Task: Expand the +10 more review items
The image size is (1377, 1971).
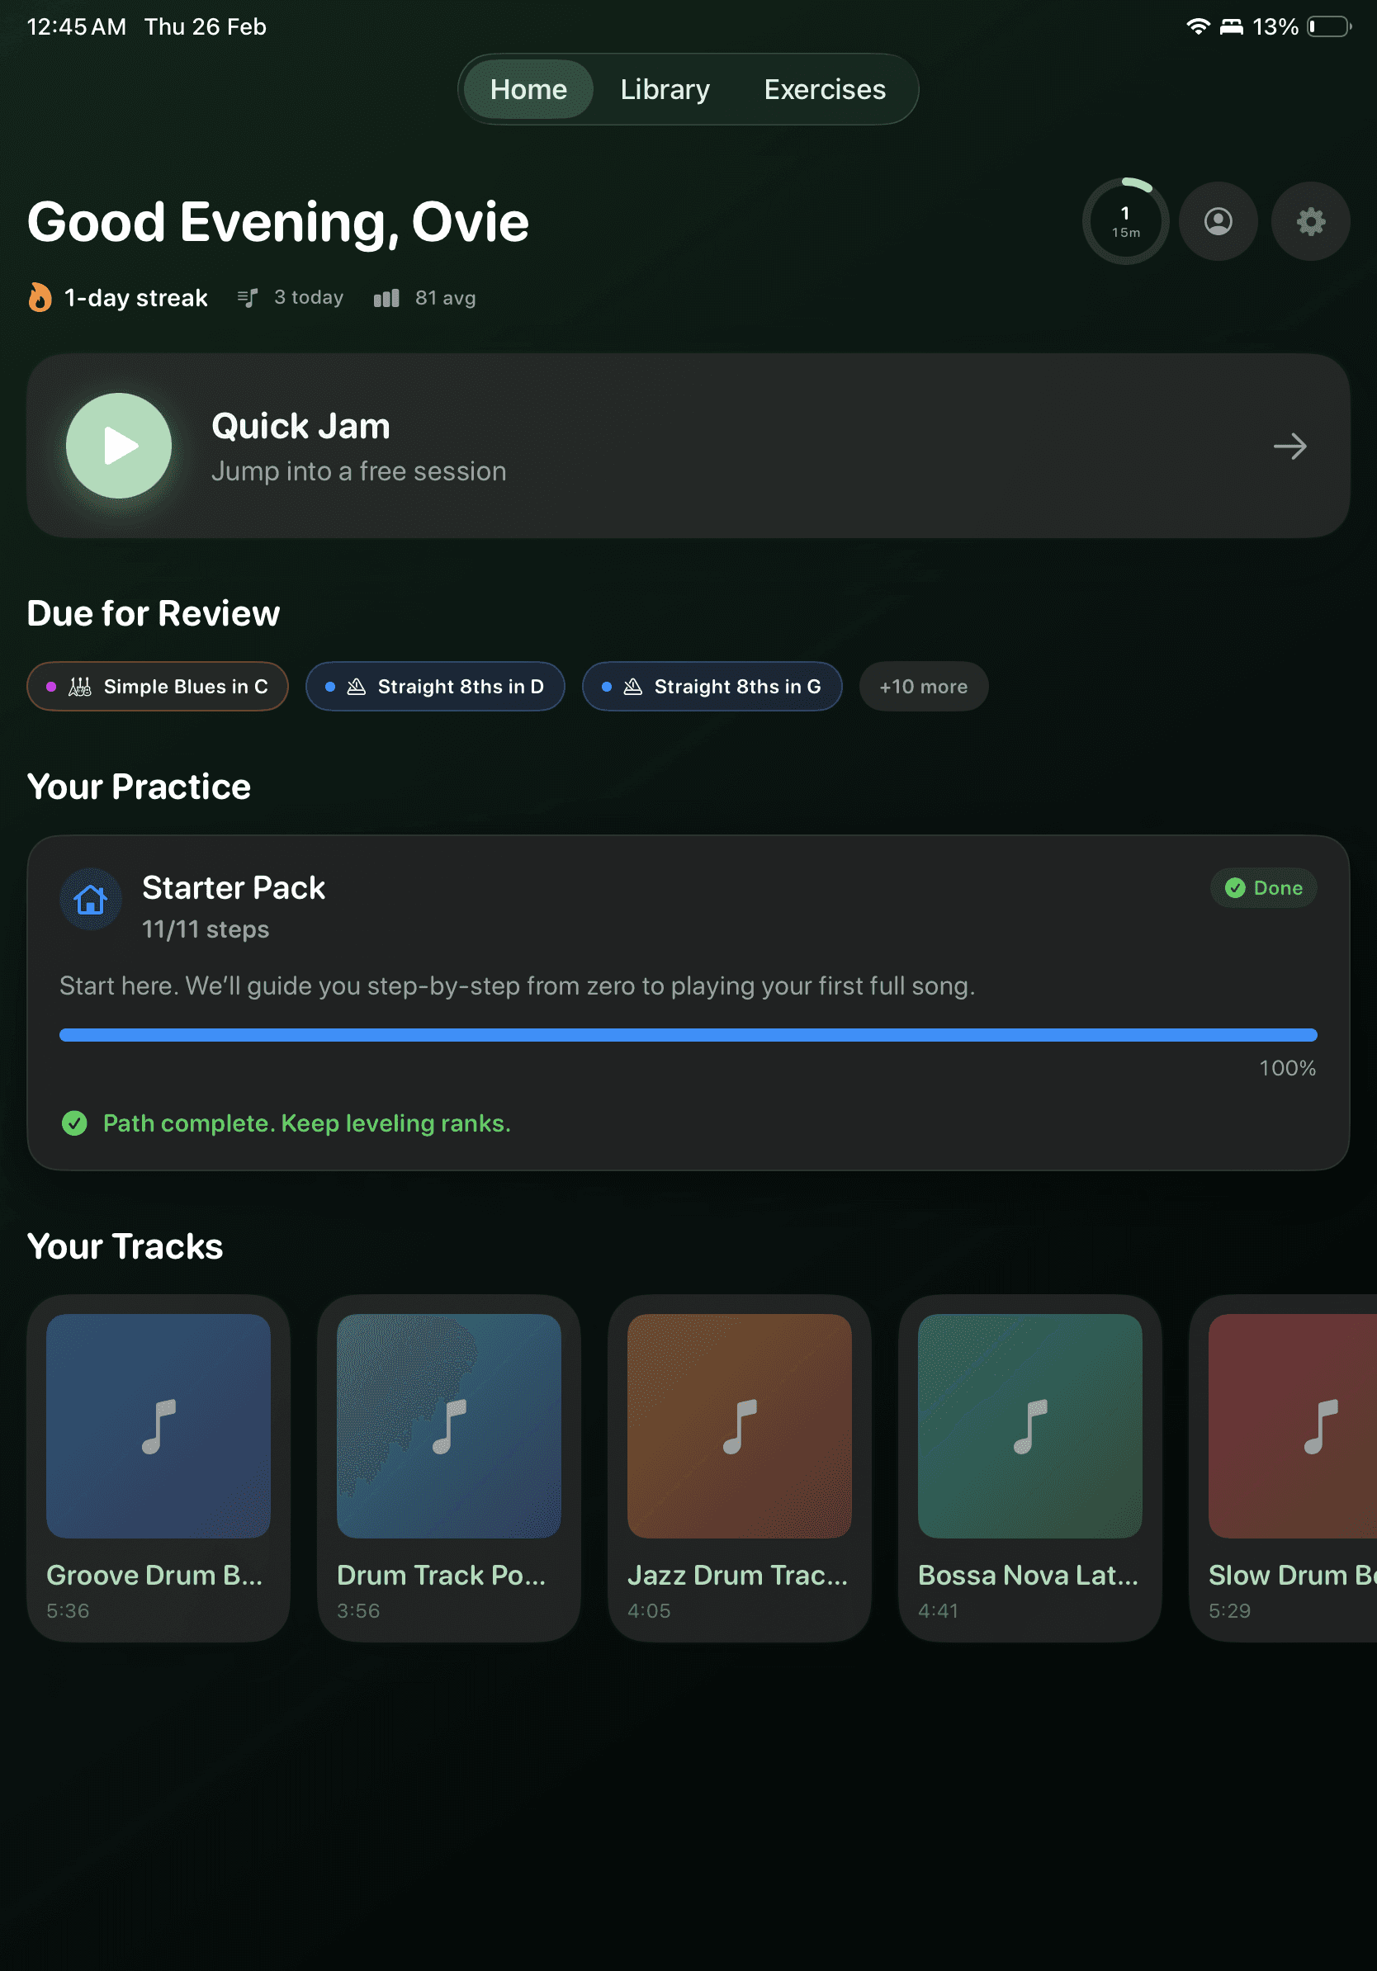Action: [x=923, y=686]
